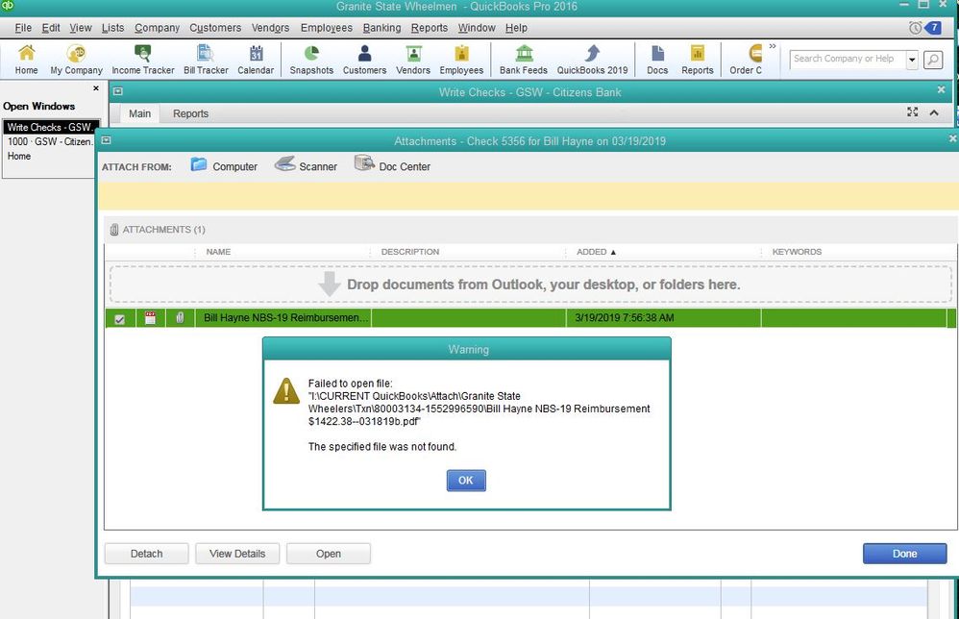The width and height of the screenshot is (959, 619).
Task: Sort attachments by the Keywords column
Action: point(797,252)
